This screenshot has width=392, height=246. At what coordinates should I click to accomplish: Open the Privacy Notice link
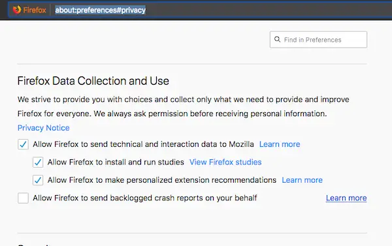pos(44,128)
